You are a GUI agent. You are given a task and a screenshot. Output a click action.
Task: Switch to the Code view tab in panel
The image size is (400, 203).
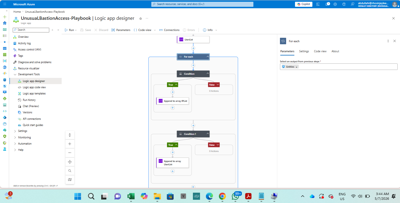click(320, 51)
